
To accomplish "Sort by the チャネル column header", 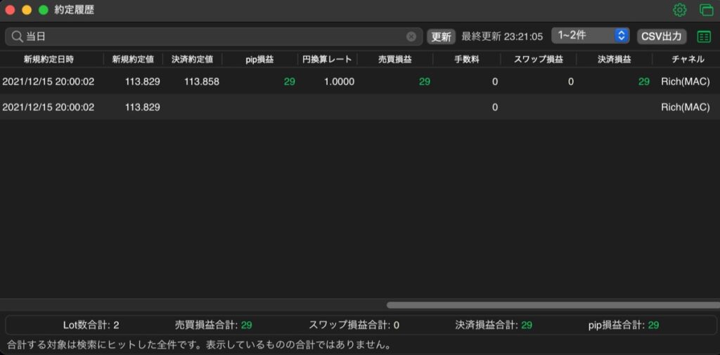I will [688, 59].
